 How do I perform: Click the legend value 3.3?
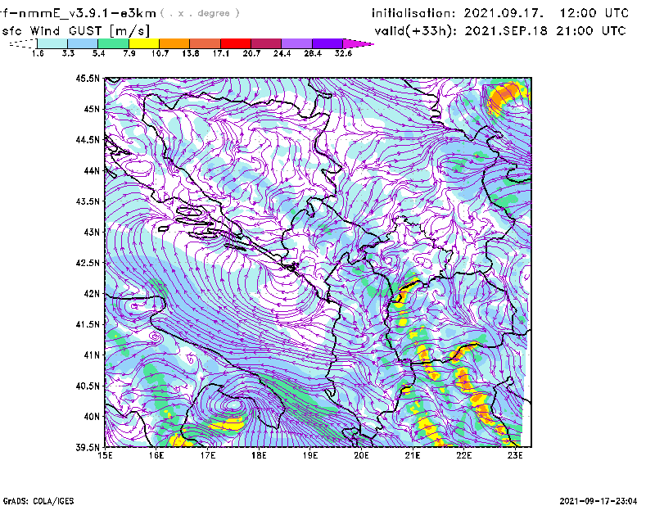[68, 53]
